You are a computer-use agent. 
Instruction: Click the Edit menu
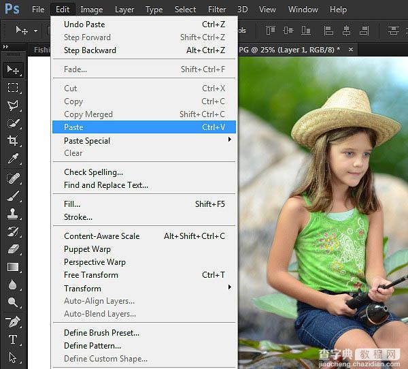63,10
